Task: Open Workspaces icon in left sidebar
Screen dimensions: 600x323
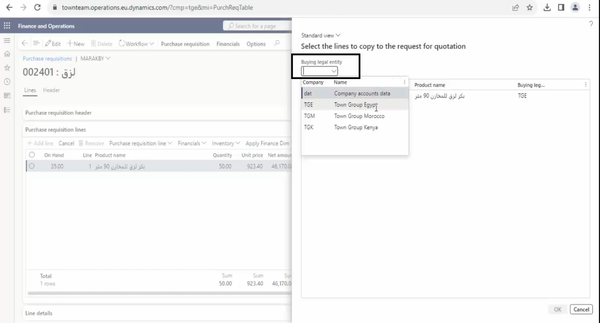Action: tap(7, 96)
